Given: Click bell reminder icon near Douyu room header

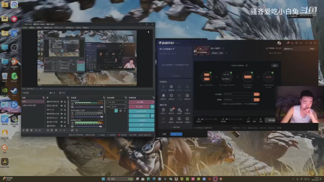Looking at the screenshot, I should (267, 48).
